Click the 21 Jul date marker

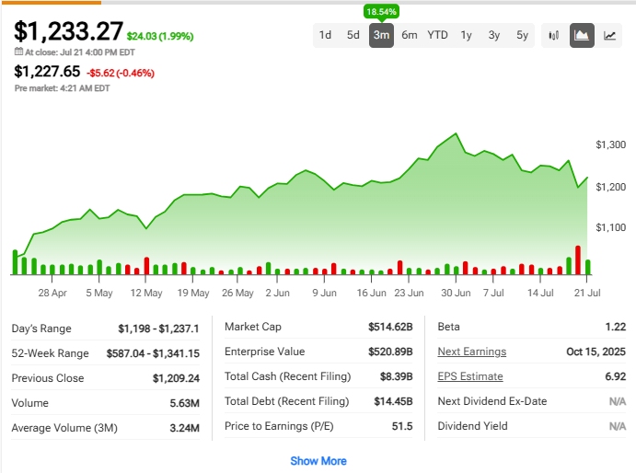(587, 293)
